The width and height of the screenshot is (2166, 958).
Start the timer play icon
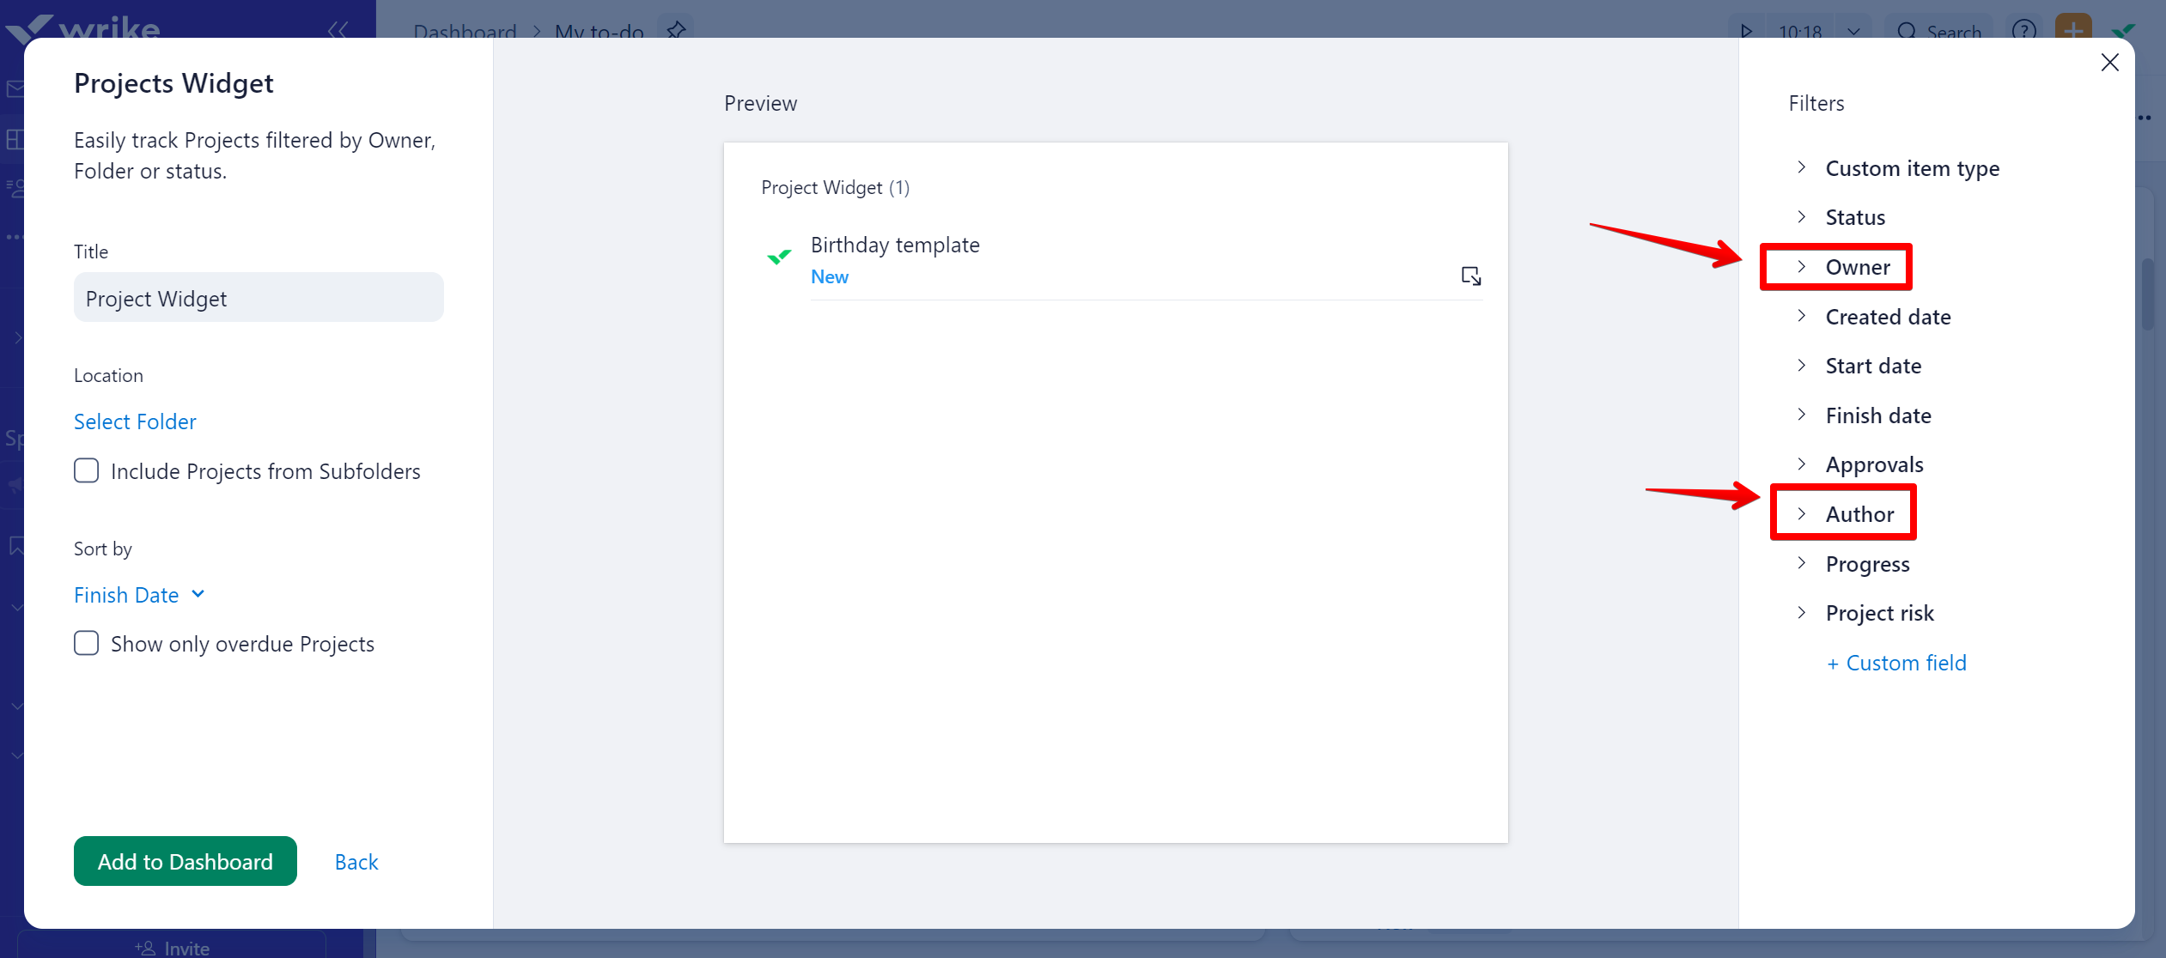point(1746,32)
